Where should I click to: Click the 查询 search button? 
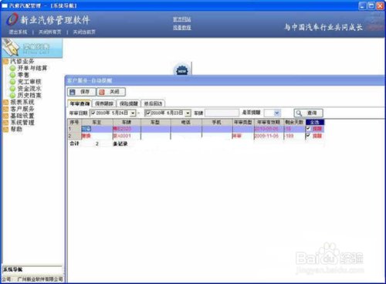308,113
